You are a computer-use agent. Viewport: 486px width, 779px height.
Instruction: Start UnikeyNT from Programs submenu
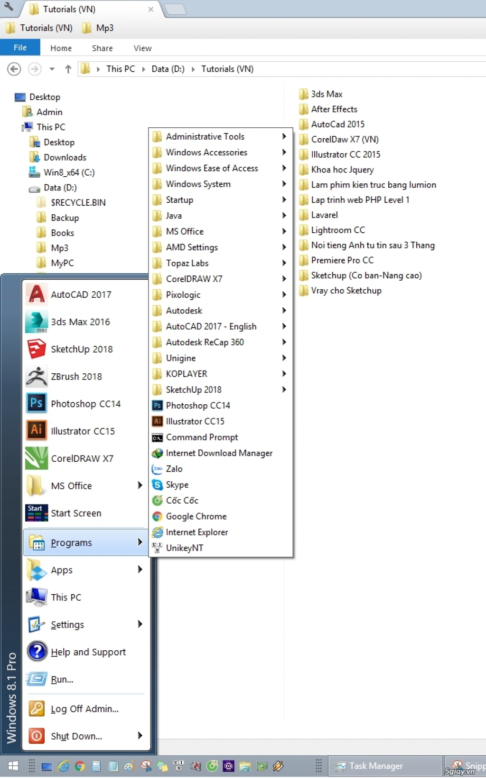coord(221,548)
